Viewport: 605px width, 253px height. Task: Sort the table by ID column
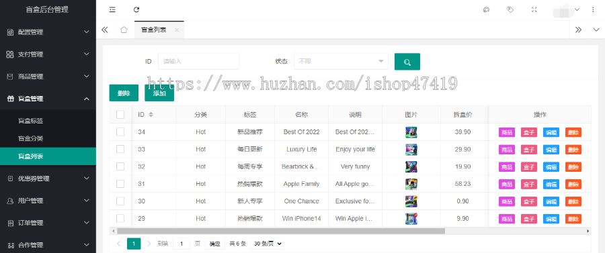[x=151, y=114]
